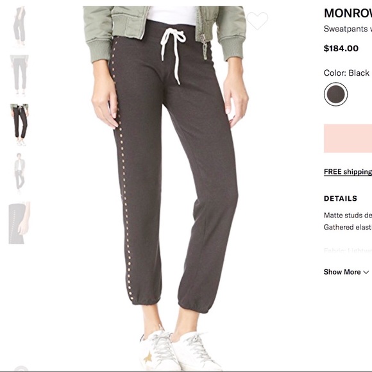Open fourth thumbnail of full outfit
Screen dimensions: 372x372
click(x=19, y=174)
